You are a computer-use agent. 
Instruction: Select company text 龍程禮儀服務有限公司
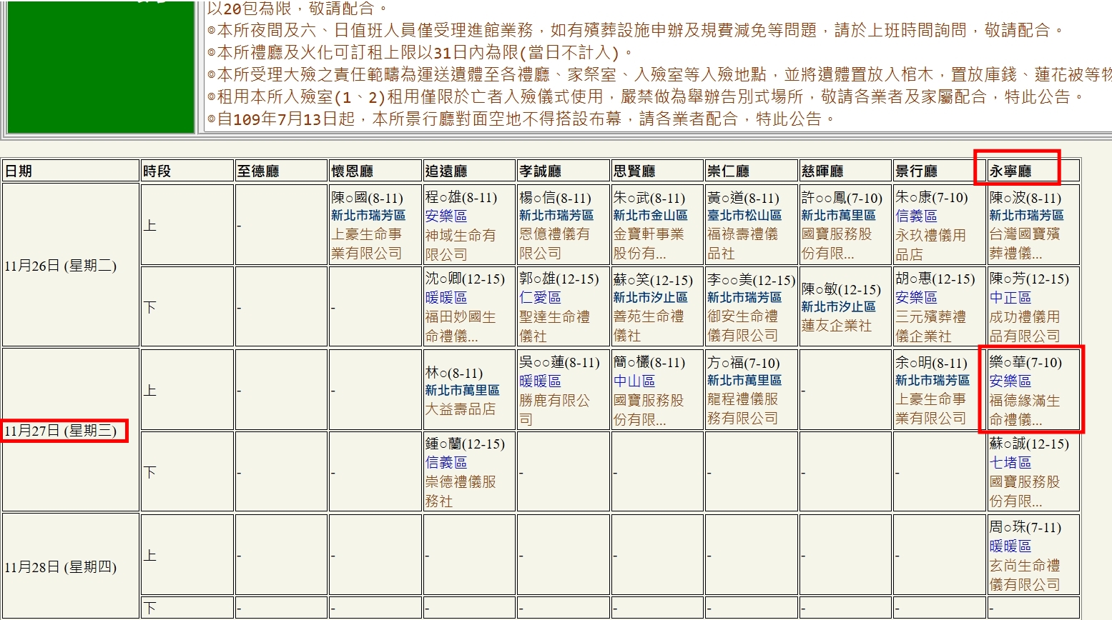point(742,409)
